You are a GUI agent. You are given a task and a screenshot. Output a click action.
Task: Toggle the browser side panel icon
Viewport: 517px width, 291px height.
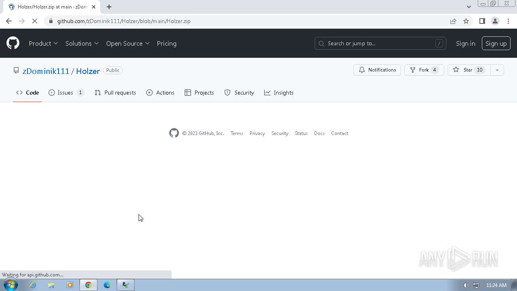482,21
